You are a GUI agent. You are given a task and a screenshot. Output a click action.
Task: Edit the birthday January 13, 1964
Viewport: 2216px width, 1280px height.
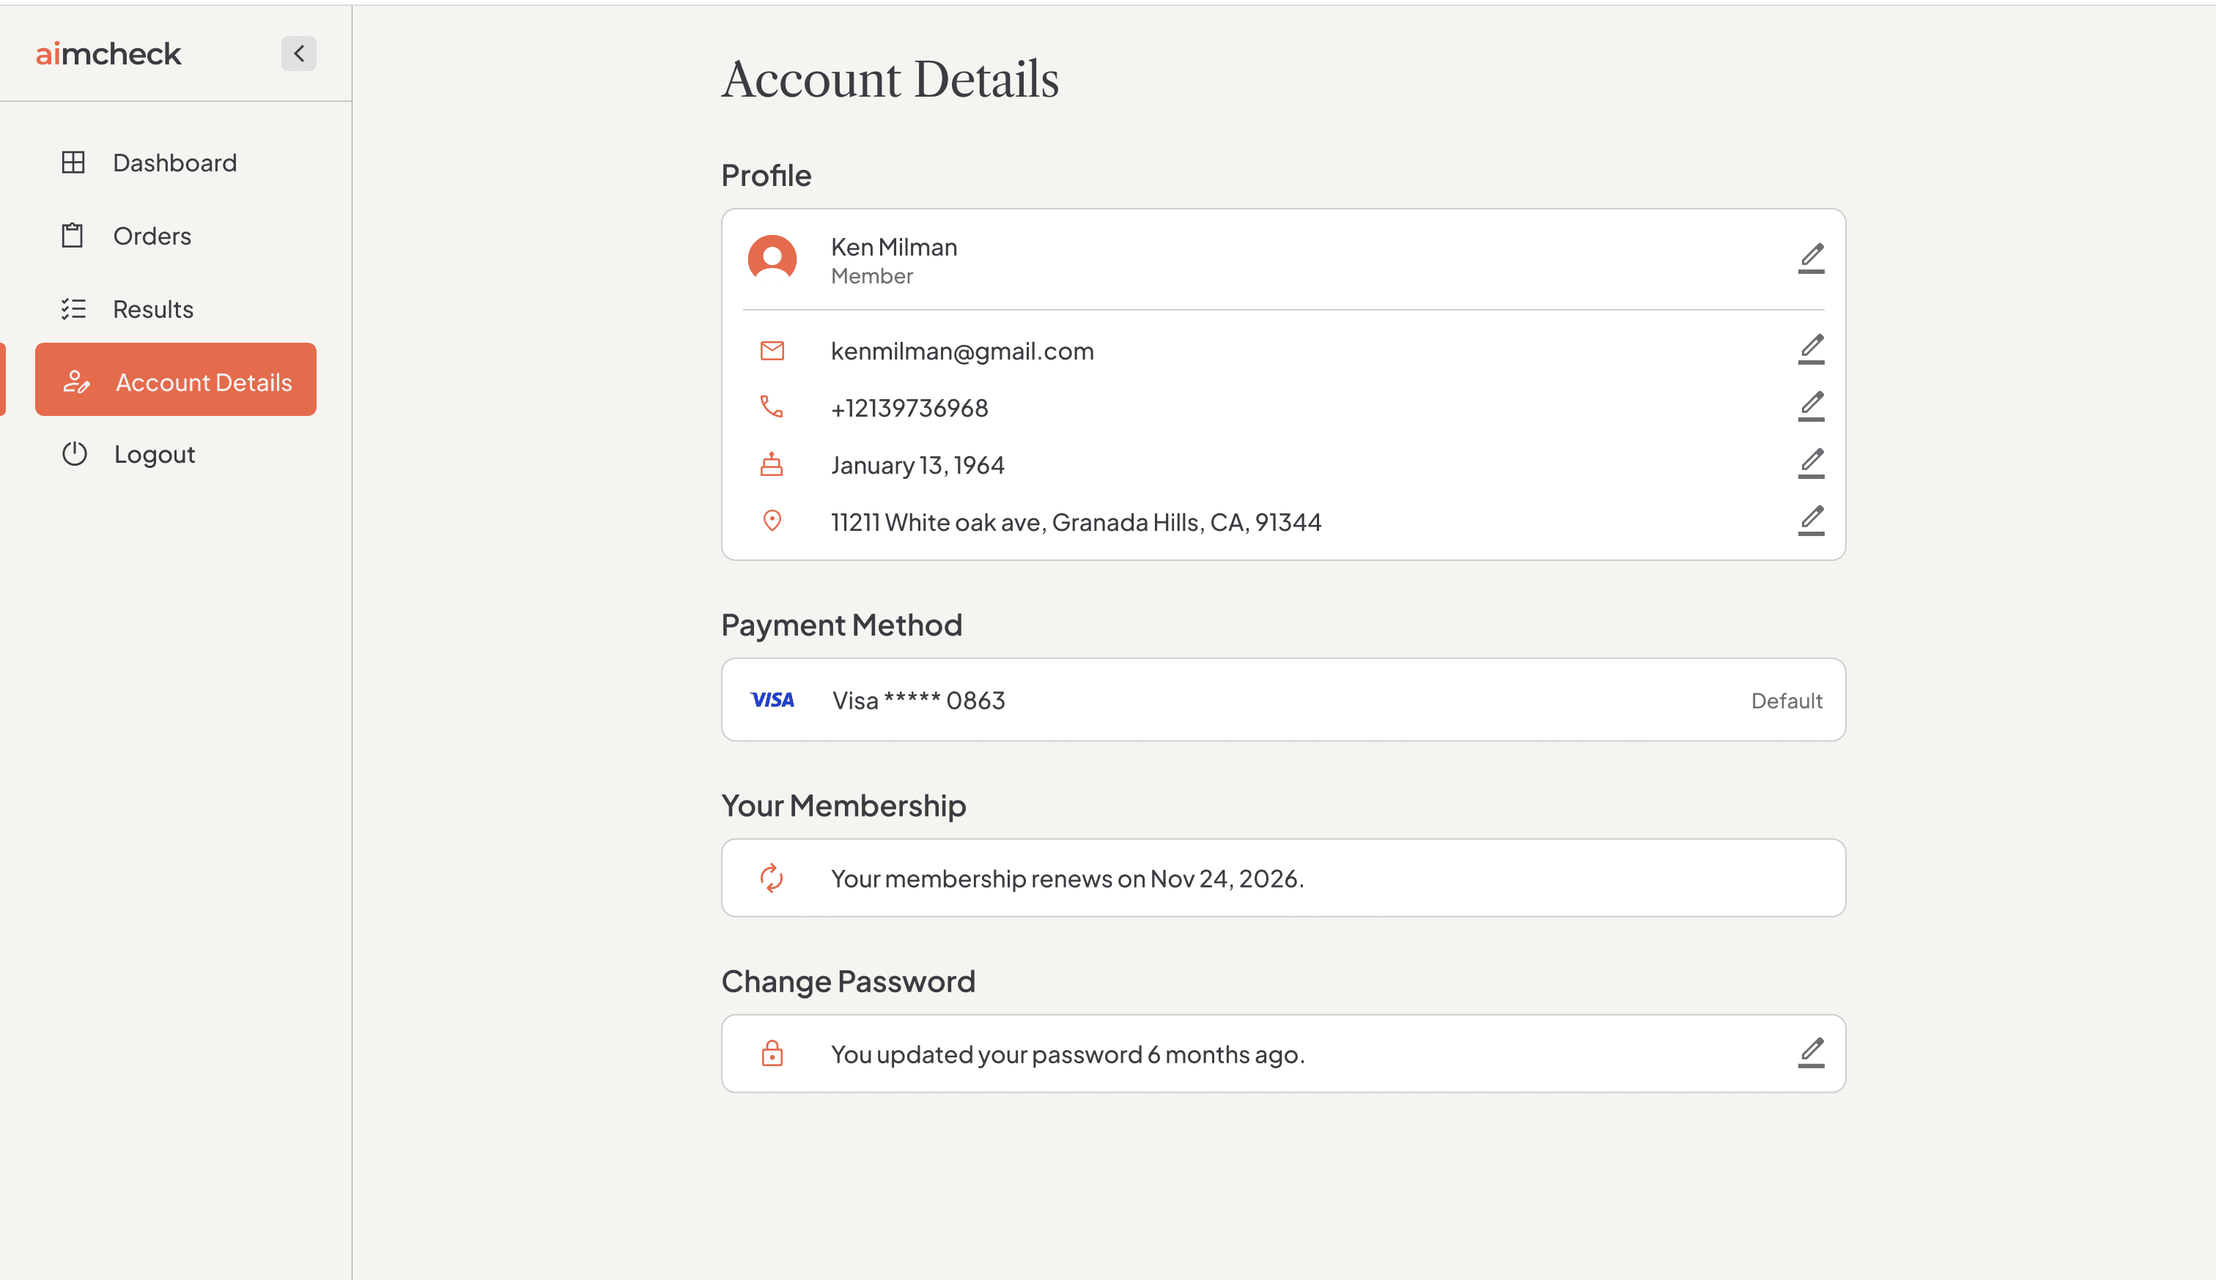click(1811, 463)
